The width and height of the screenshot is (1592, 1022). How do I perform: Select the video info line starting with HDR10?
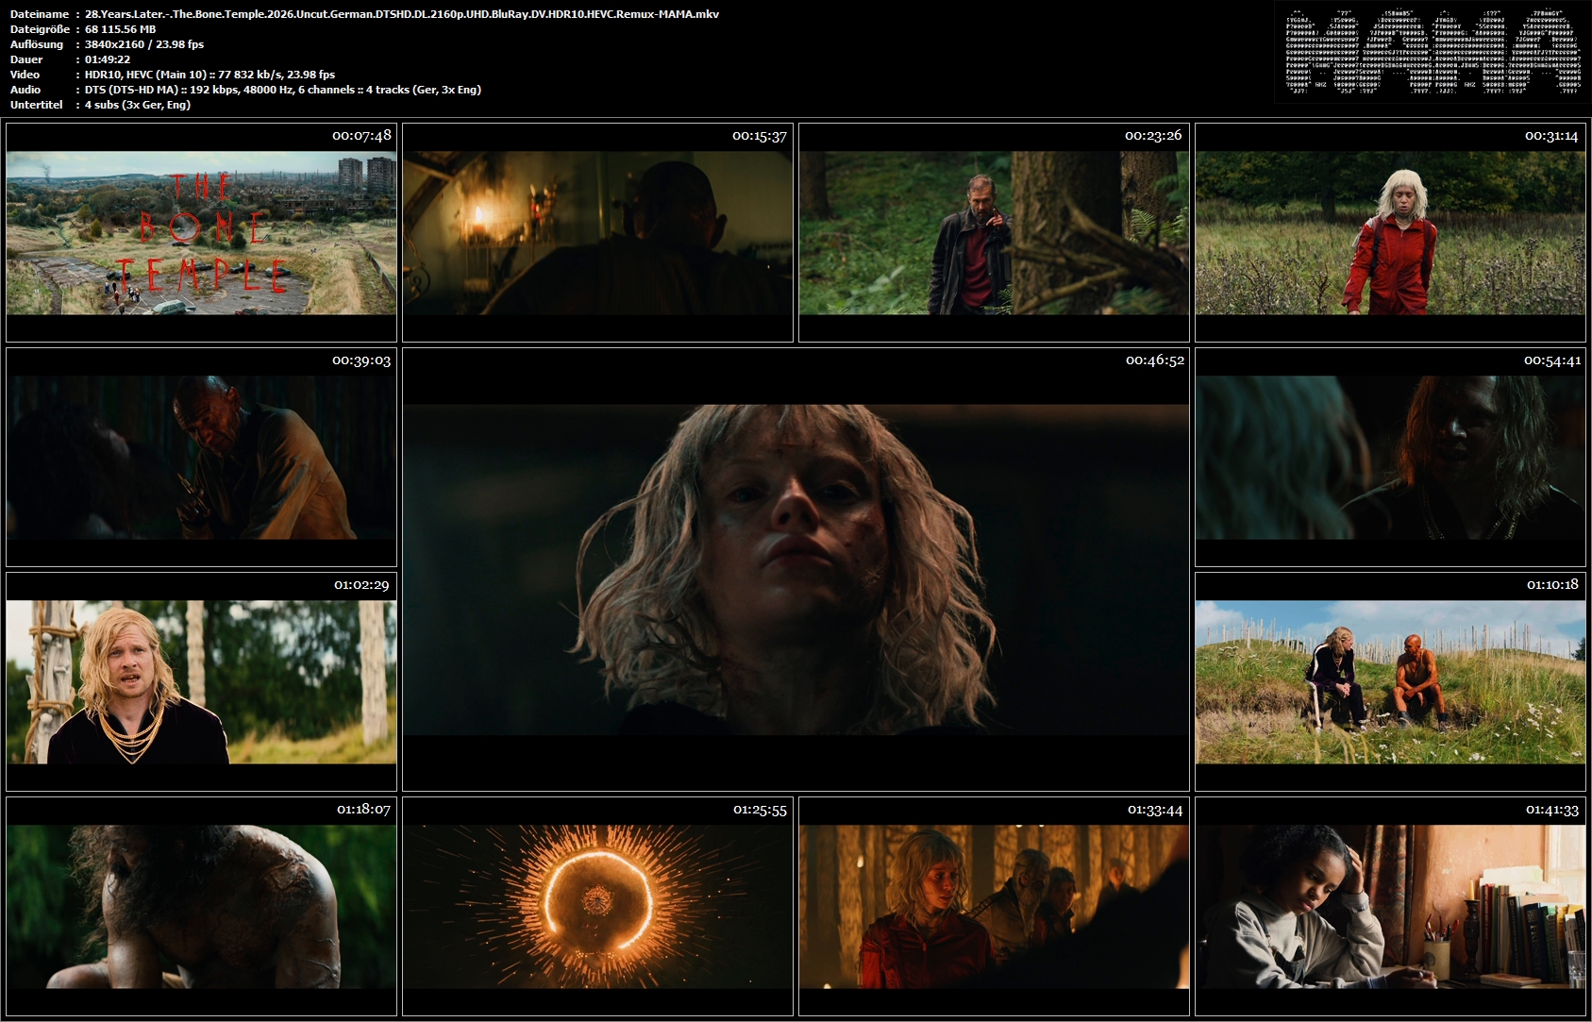pyautogui.click(x=210, y=75)
